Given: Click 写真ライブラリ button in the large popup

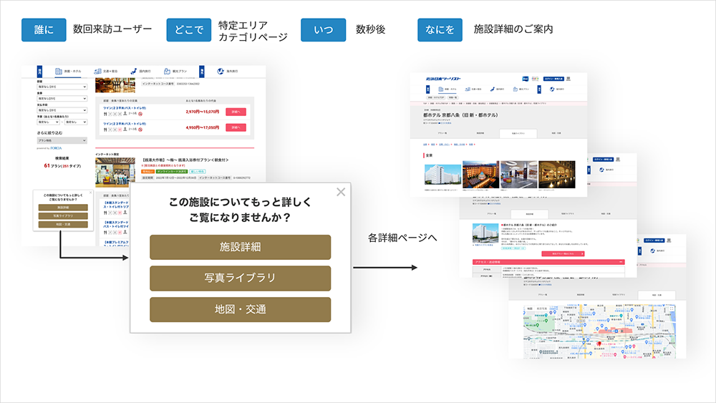Looking at the screenshot, I should 240,278.
